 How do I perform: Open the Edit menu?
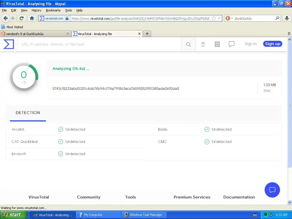(x=14, y=10)
